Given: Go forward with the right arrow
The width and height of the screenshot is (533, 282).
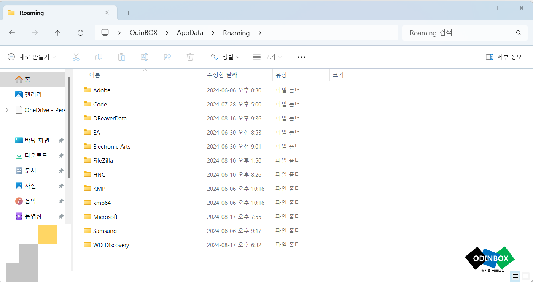Looking at the screenshot, I should click(x=35, y=33).
